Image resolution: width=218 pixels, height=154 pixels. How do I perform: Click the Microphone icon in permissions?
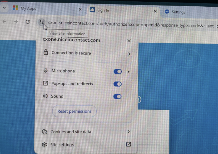pos(45,71)
